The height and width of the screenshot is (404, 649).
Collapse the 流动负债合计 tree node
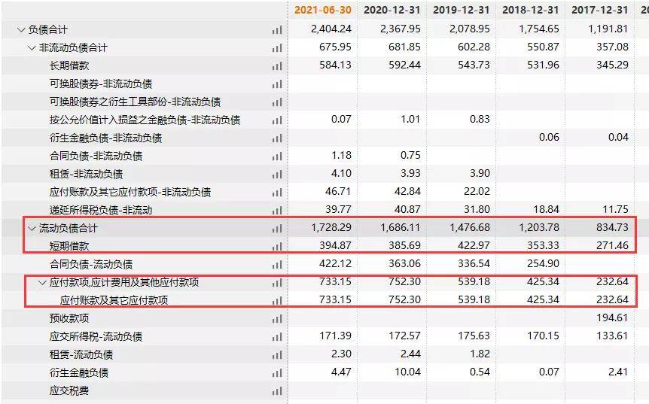tap(32, 228)
